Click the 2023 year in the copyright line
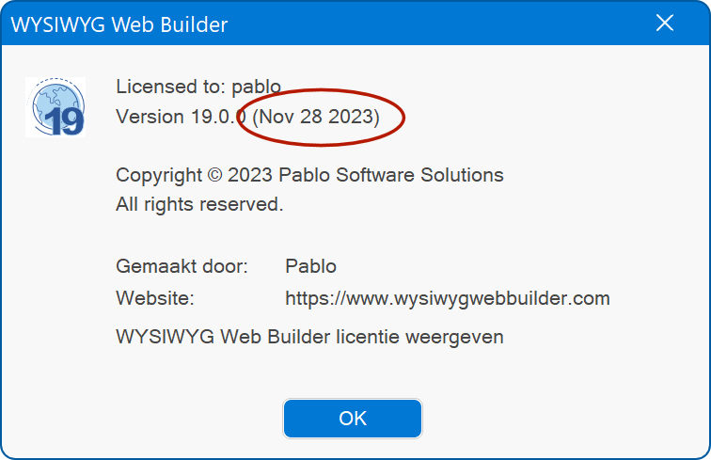Image resolution: width=711 pixels, height=460 pixels. tap(249, 175)
